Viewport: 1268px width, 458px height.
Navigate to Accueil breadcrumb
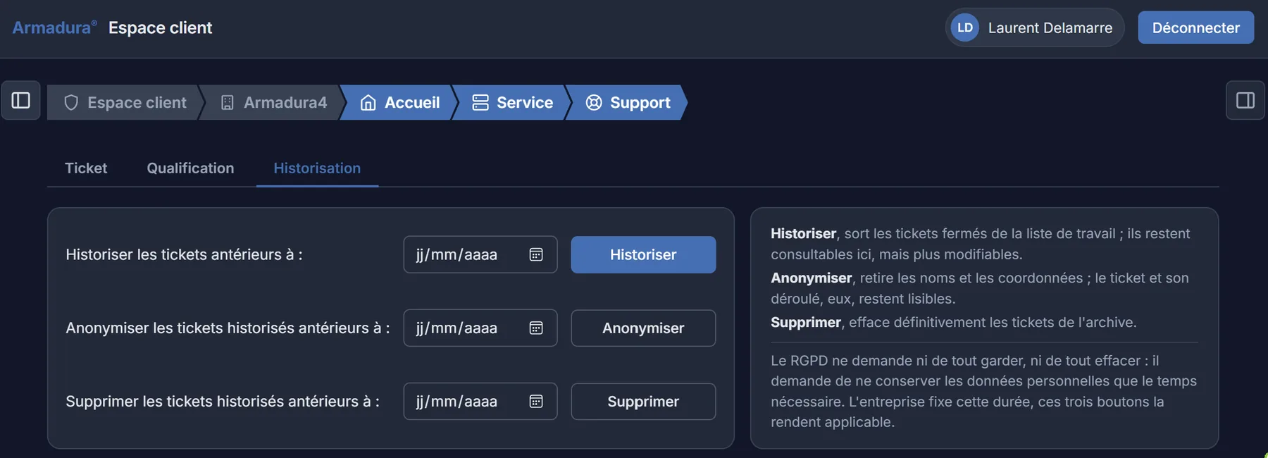(x=400, y=103)
